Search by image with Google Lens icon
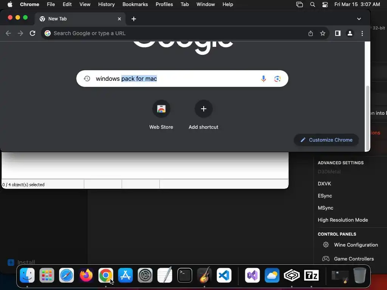 point(277,79)
